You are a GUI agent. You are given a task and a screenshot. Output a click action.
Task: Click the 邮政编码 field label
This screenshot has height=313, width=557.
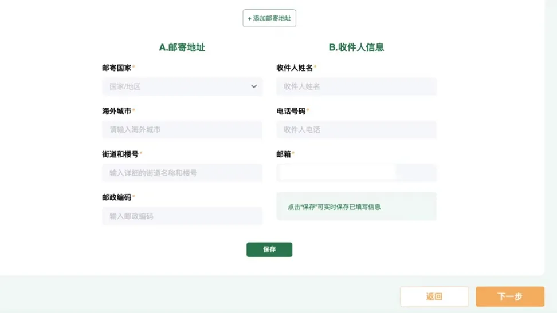(x=117, y=197)
